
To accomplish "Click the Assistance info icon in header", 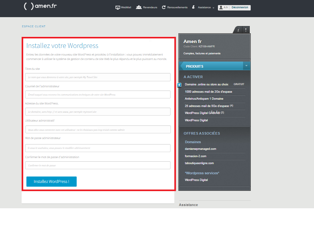I will point(193,7).
